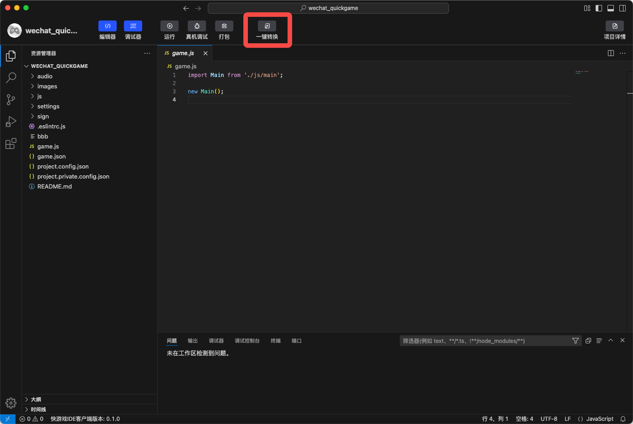633x424 pixels.
Task: Open the Extensions view in the activity bar
Action: (11, 144)
